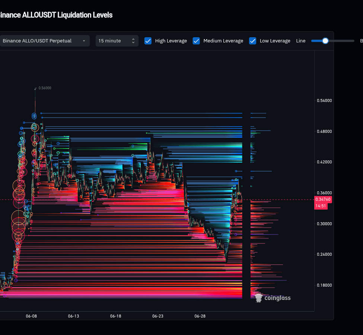Click the Low Leverage label
The height and width of the screenshot is (335, 363).
[x=275, y=41]
